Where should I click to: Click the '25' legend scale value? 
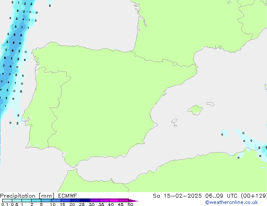(x=82, y=204)
